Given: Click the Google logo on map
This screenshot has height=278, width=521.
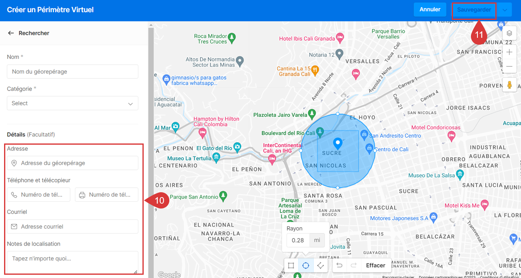Looking at the screenshot, I should [169, 274].
